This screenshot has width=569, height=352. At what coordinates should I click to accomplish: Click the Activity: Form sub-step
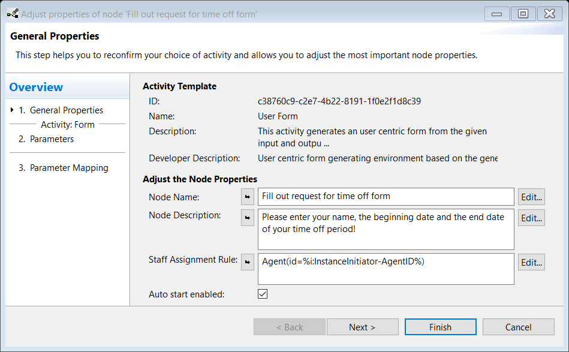67,125
